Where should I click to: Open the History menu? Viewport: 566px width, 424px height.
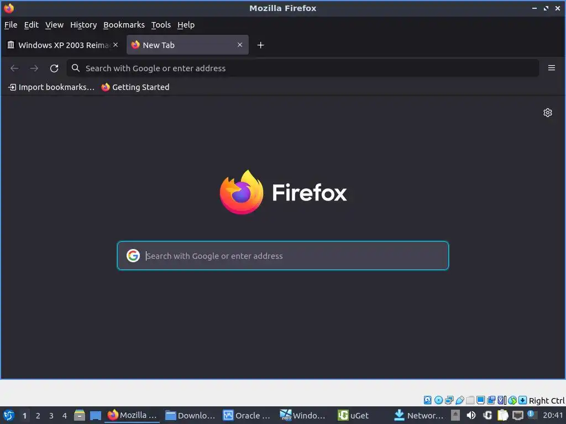point(83,25)
